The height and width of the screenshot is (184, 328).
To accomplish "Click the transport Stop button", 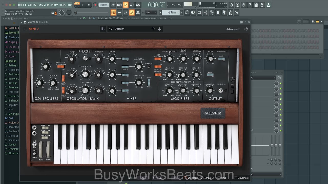I will pos(89,5).
